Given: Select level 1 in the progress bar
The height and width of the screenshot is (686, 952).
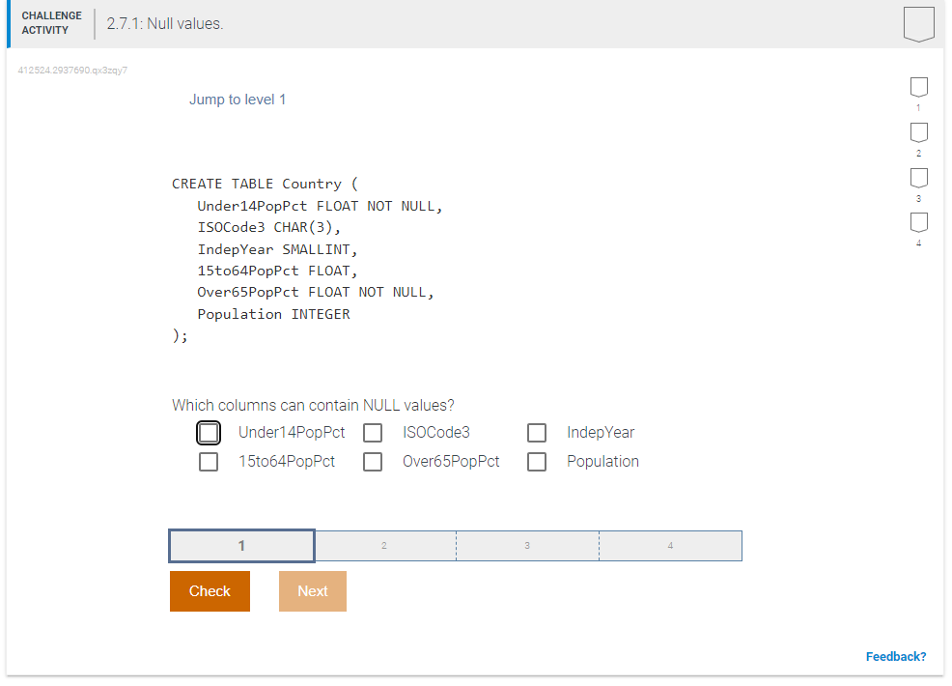Looking at the screenshot, I should pyautogui.click(x=241, y=545).
